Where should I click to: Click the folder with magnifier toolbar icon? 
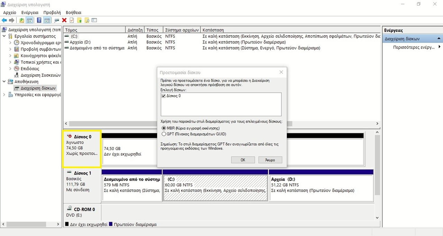click(x=87, y=20)
